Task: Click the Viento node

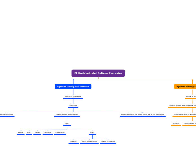Action: 37,133
